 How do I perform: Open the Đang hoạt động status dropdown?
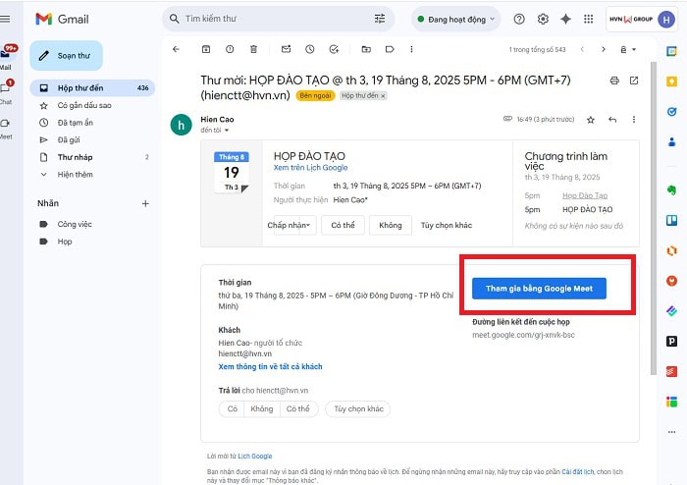[455, 19]
